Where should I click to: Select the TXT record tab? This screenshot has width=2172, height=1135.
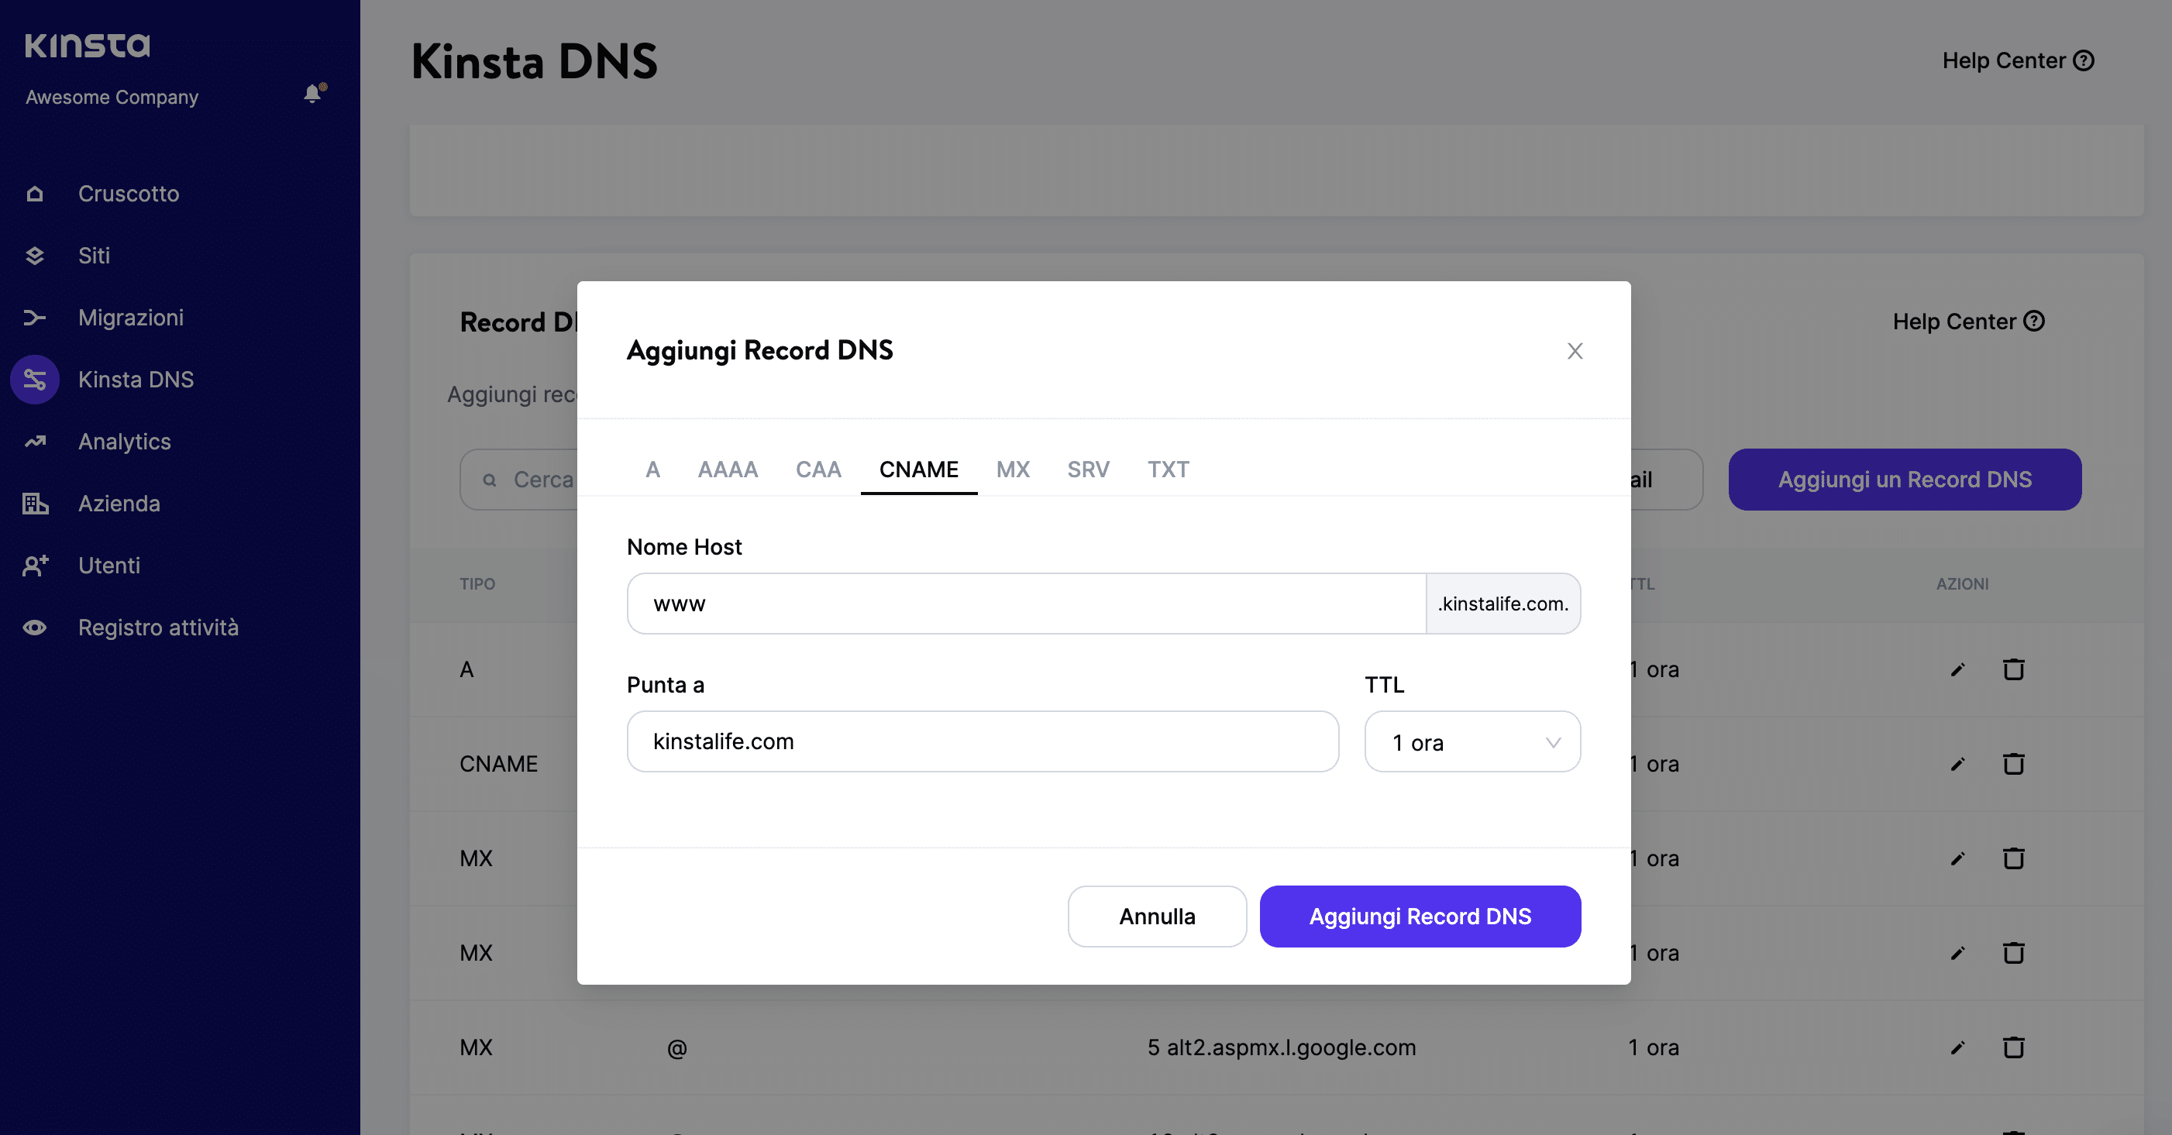pos(1168,469)
